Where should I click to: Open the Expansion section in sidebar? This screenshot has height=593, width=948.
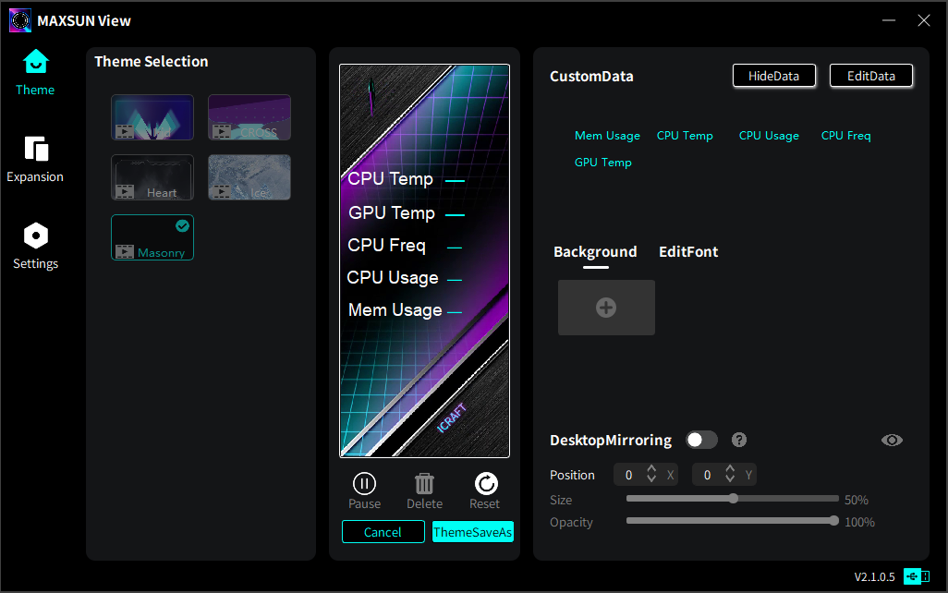pos(35,160)
